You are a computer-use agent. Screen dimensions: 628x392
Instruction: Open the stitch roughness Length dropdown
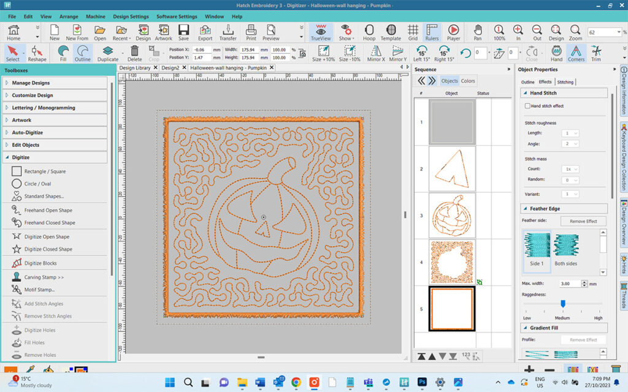(x=572, y=133)
